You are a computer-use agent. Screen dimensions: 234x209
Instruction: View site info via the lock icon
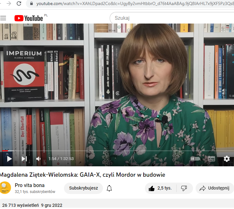[31, 4]
